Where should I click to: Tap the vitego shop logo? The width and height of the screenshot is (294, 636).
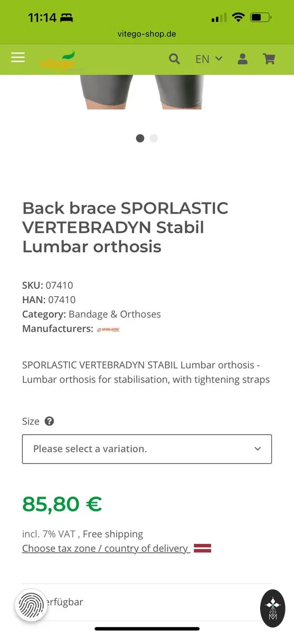tap(61, 60)
